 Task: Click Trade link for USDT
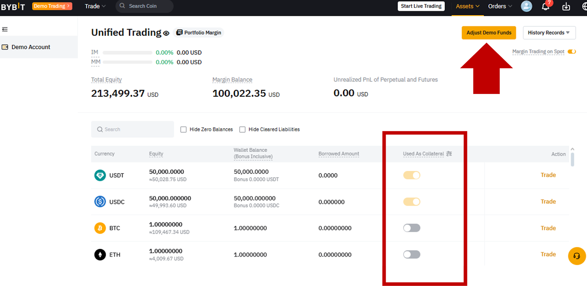548,175
